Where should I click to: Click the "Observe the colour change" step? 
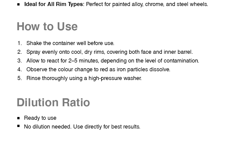click(98, 69)
